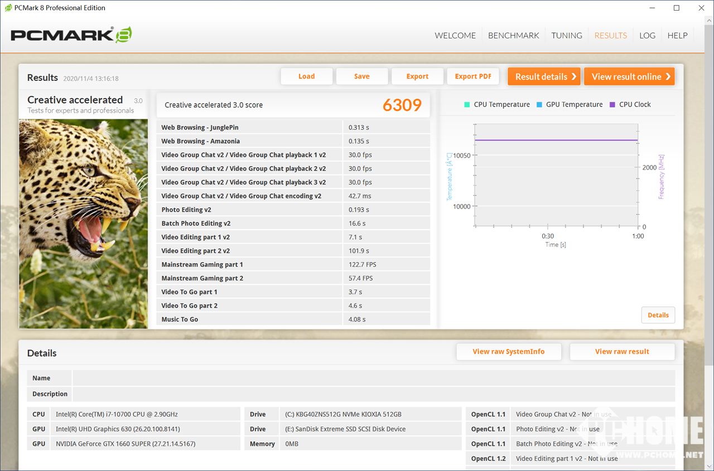The width and height of the screenshot is (714, 471).
Task: Open the LOG tab
Action: click(647, 36)
